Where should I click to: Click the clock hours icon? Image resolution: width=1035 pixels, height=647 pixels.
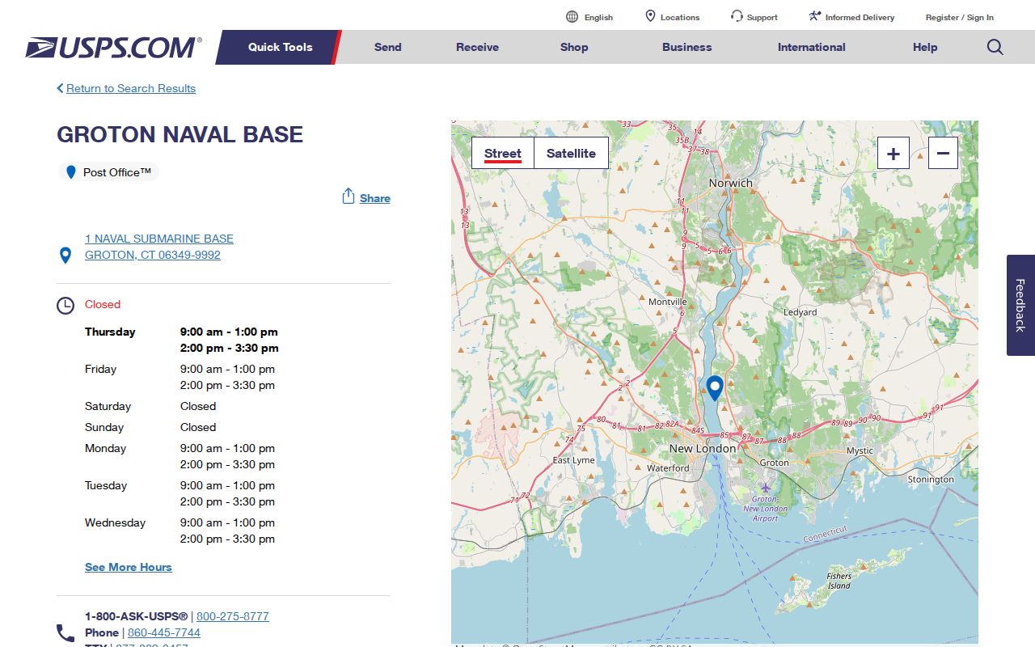coord(65,306)
